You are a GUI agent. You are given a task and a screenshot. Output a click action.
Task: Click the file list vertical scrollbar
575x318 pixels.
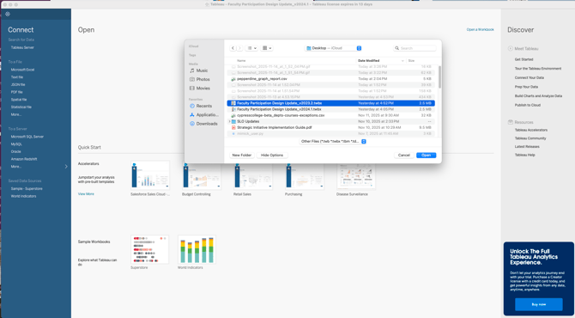(x=439, y=77)
